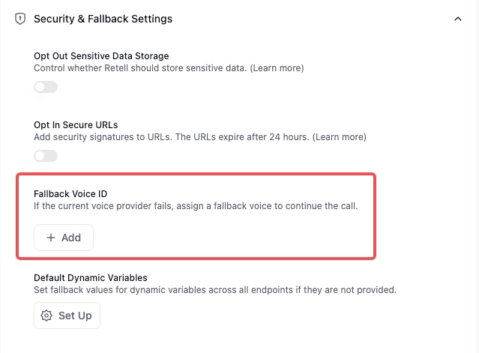
Task: Click the Add button under Fallback Voice ID
Action: (x=64, y=238)
